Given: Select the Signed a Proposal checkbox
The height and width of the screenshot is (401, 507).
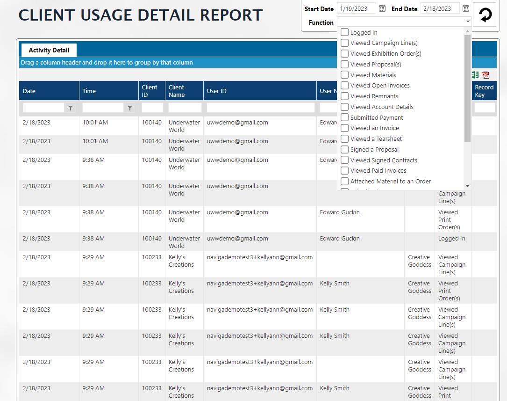Looking at the screenshot, I should [344, 150].
